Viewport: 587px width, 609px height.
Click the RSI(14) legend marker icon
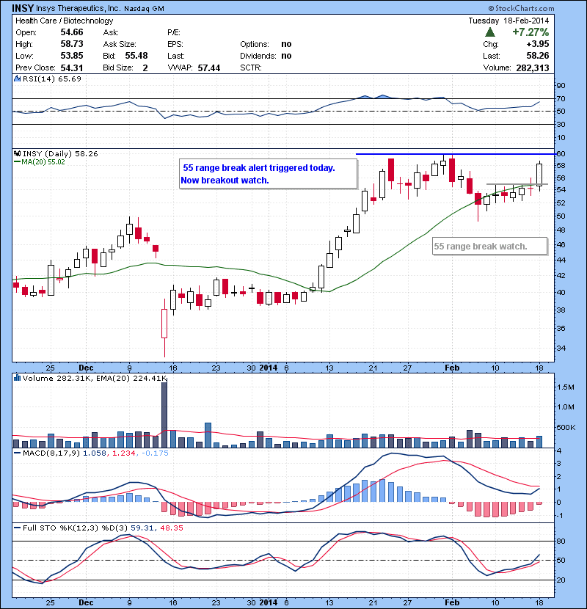18,79
